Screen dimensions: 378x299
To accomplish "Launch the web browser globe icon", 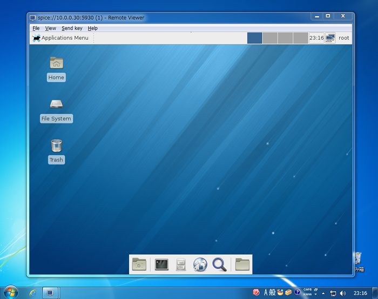I will pos(200,264).
